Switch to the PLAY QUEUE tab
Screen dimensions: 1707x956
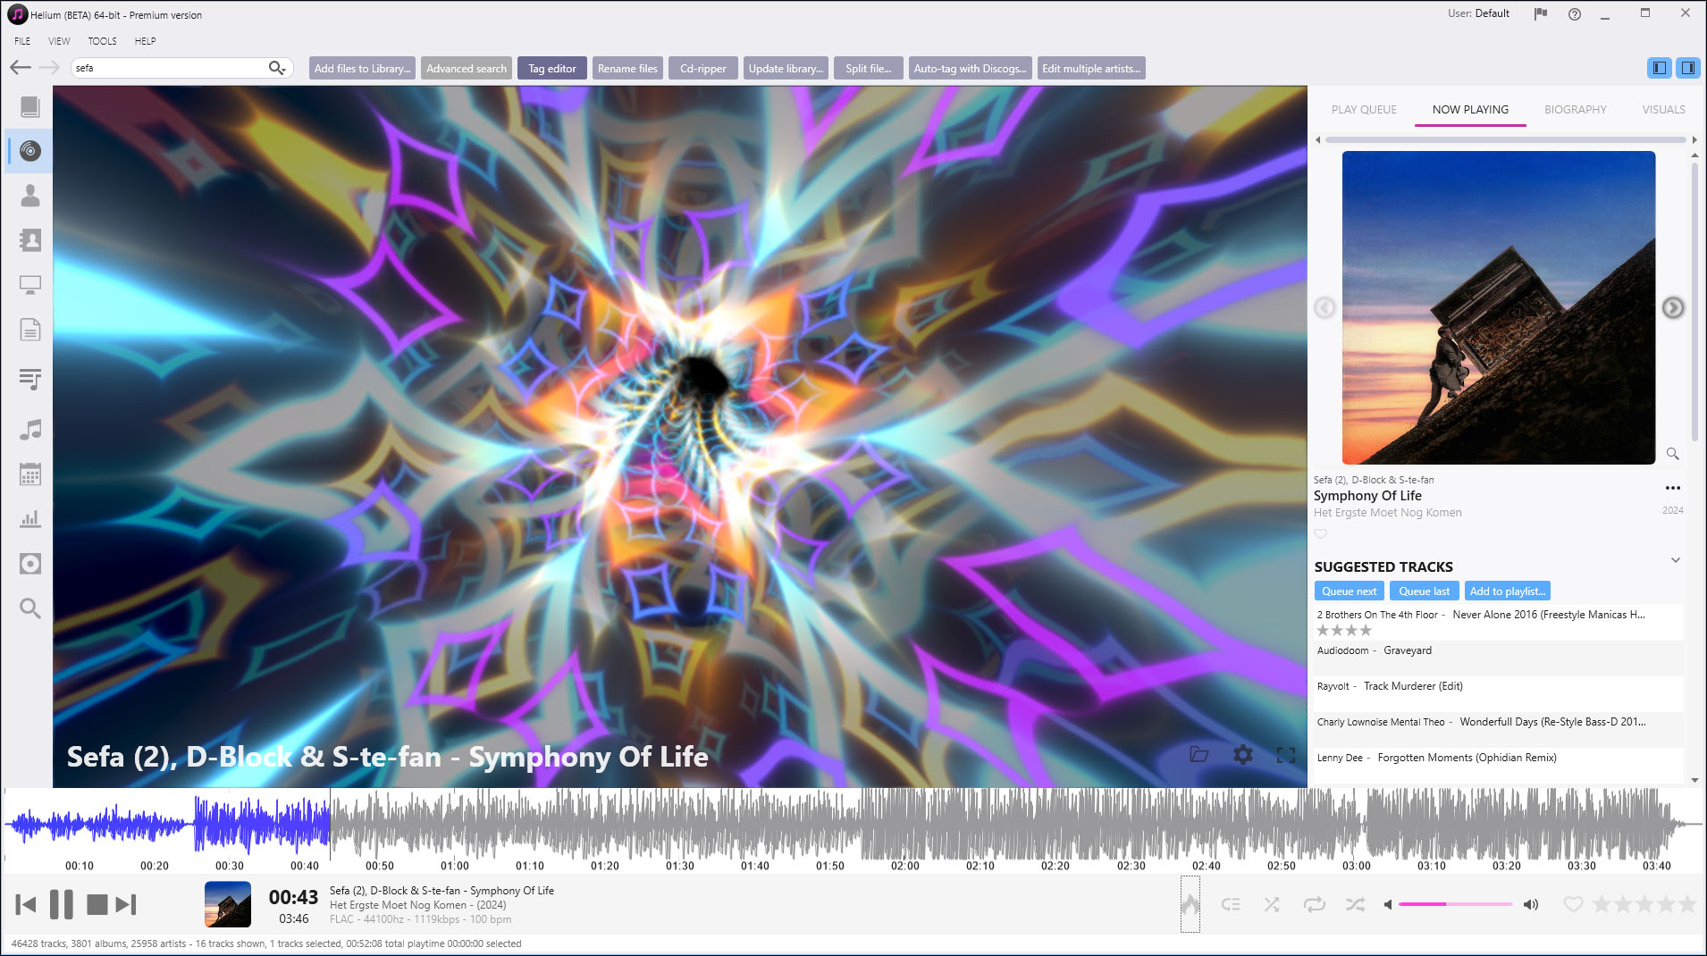coord(1364,109)
